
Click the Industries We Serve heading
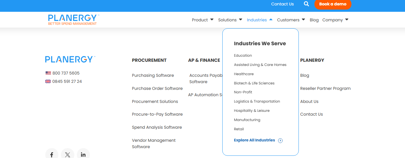260,44
